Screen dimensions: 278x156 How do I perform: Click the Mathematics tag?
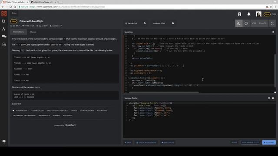pyautogui.click(x=44, y=116)
